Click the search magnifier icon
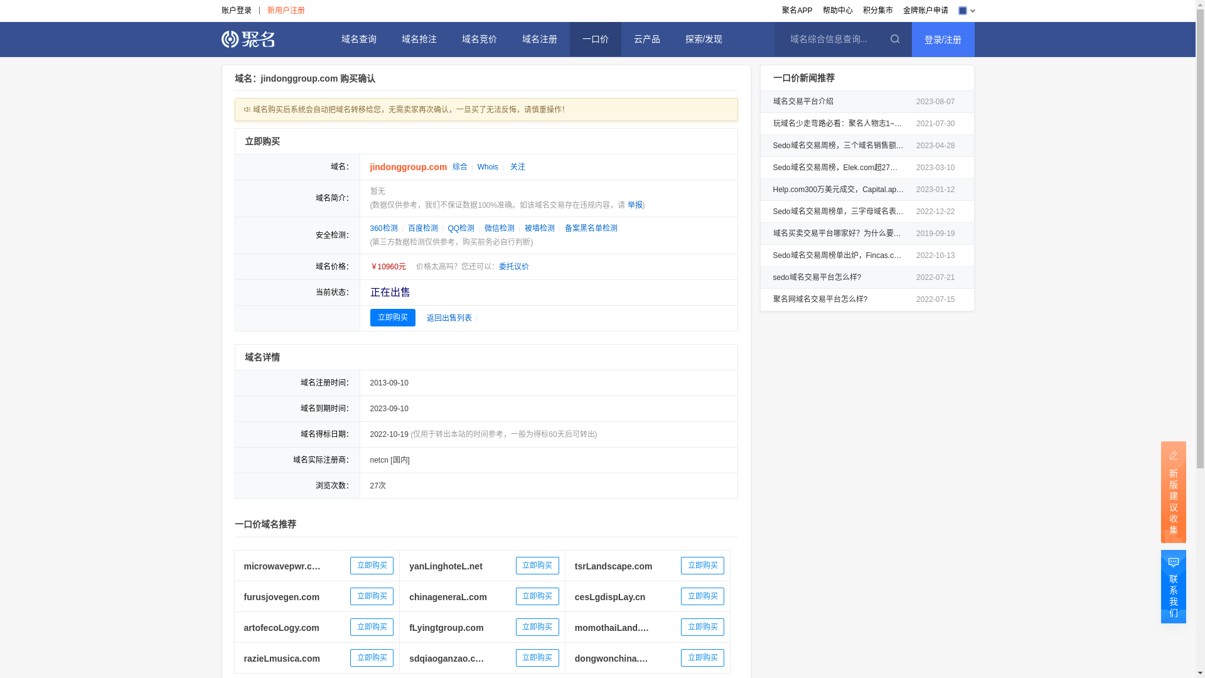This screenshot has height=678, width=1205. point(895,39)
